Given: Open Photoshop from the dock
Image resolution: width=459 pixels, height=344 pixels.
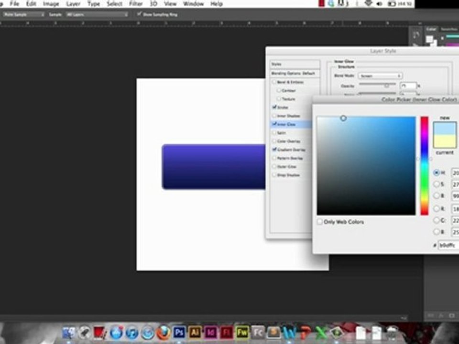Looking at the screenshot, I should (179, 333).
